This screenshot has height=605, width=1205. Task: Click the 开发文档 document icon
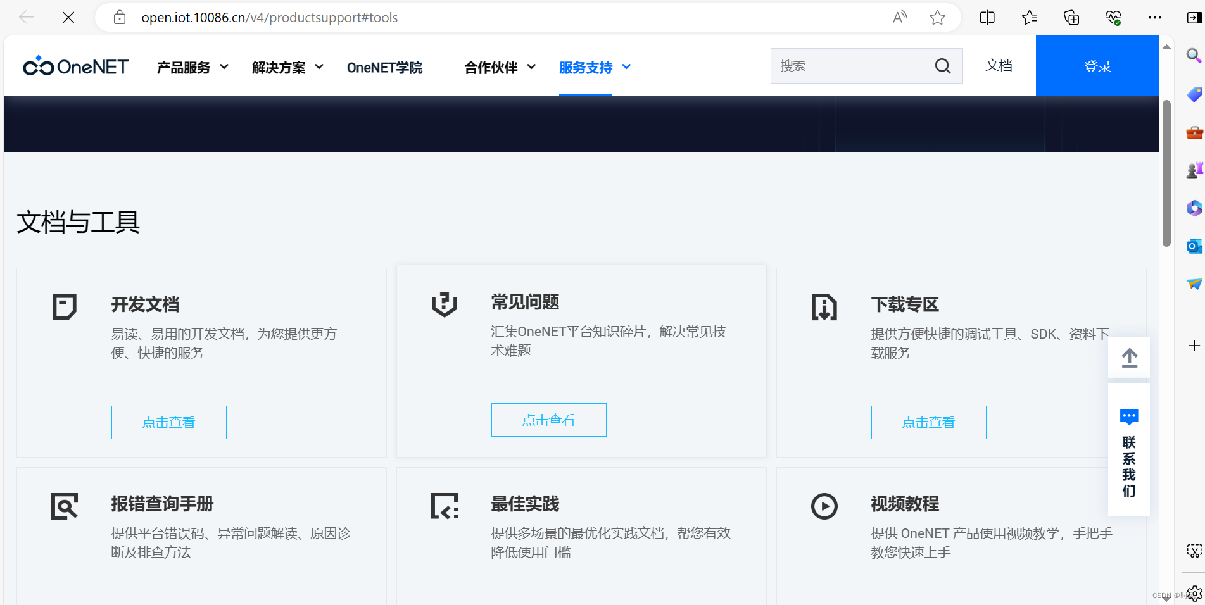(x=64, y=307)
